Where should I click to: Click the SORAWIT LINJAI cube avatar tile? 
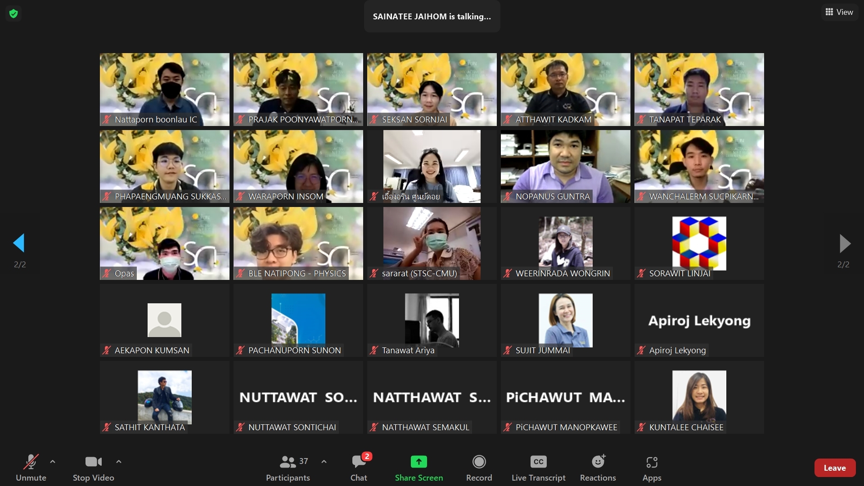point(699,243)
